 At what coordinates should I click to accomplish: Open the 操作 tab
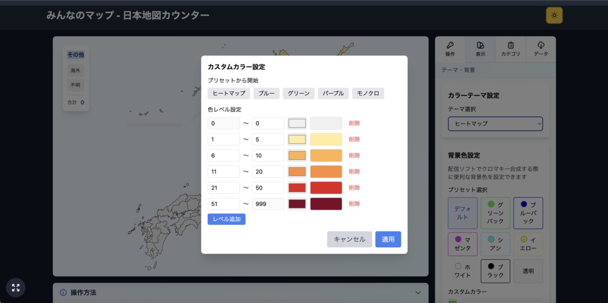click(x=450, y=49)
